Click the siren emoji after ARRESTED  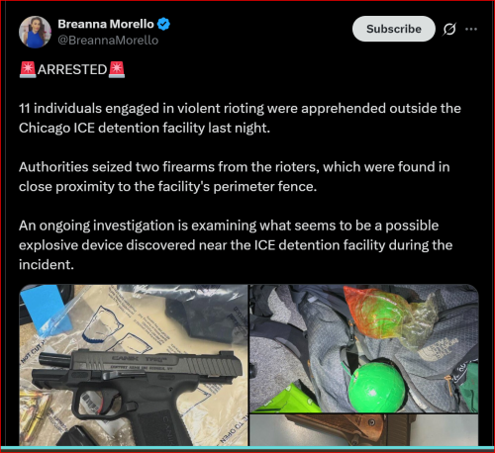[117, 69]
